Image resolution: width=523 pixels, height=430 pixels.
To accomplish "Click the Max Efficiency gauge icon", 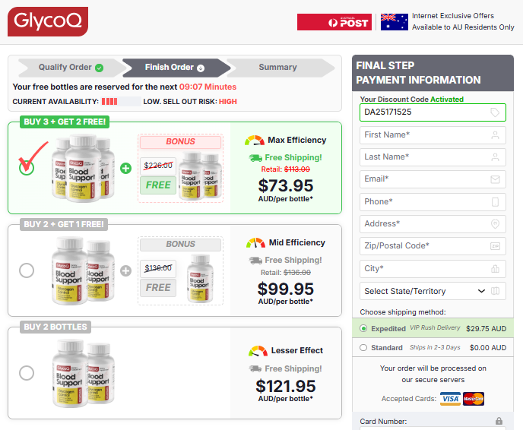I will [x=255, y=141].
